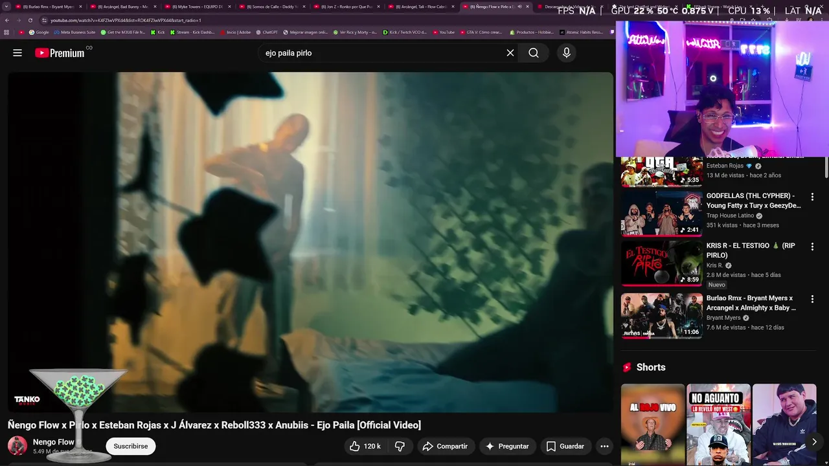The width and height of the screenshot is (829, 466).
Task: Open the GODFELLAS (THL CYPHER) title
Action: (754, 201)
